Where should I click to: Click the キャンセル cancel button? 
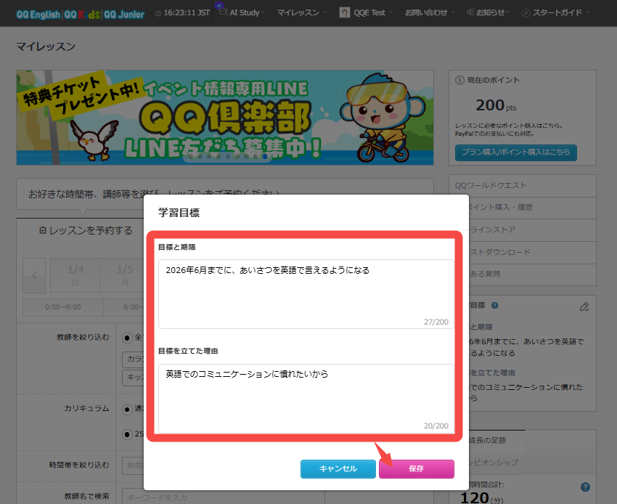[338, 469]
